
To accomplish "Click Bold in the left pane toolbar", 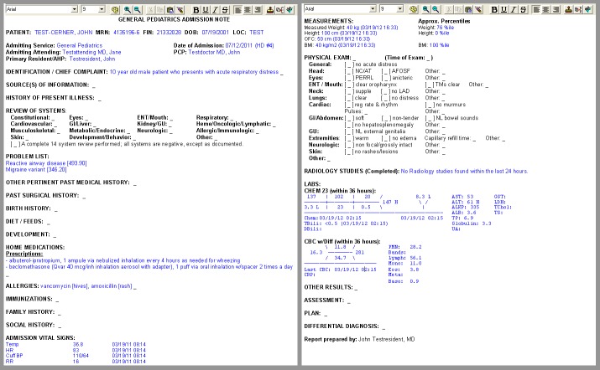I will coord(196,10).
